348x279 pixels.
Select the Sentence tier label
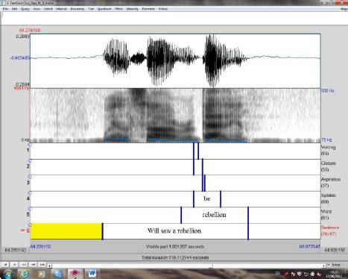click(x=330, y=231)
